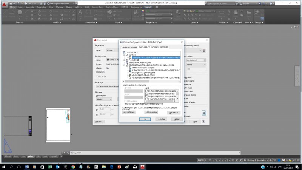
Task: Click the Match Properties icon
Action: pos(136,13)
